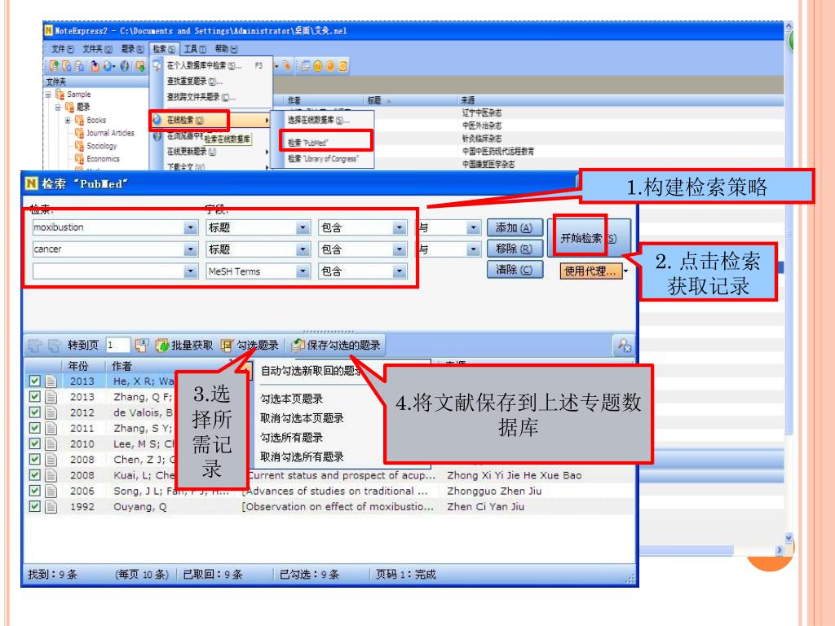The image size is (835, 626).
Task: Click the first orange round icon in main toolbar
Action: [x=318, y=66]
